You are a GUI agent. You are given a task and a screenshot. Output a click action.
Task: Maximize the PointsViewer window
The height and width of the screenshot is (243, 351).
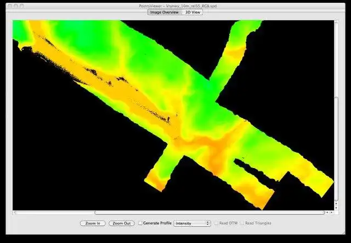pos(22,6)
